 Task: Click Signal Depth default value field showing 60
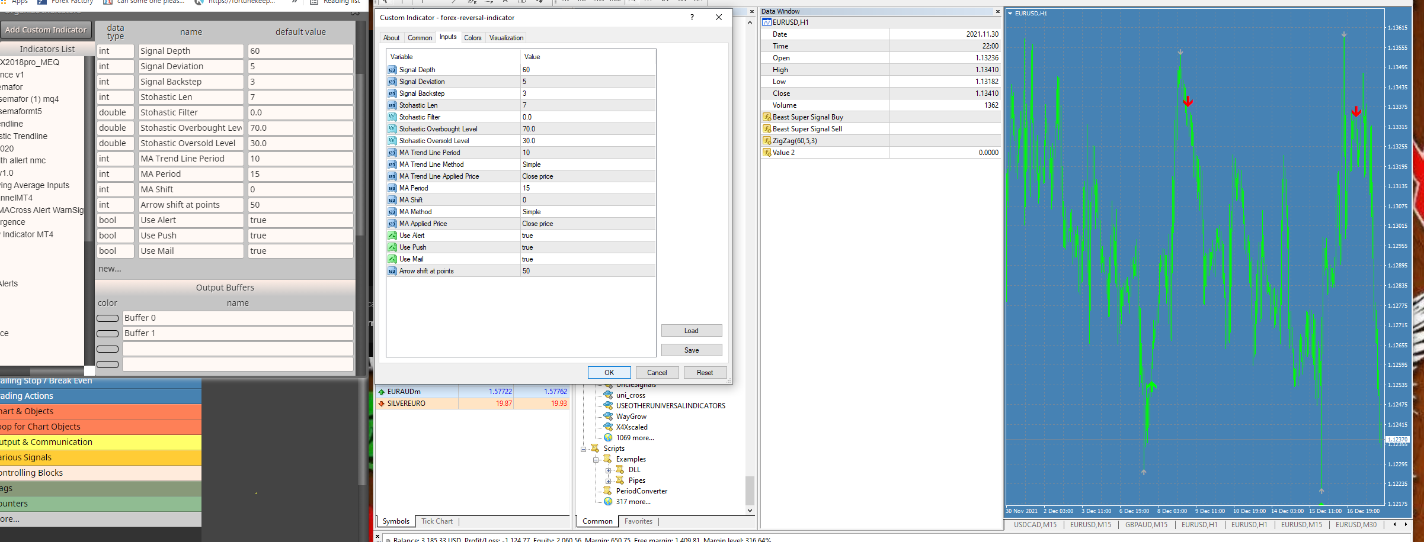click(x=300, y=51)
